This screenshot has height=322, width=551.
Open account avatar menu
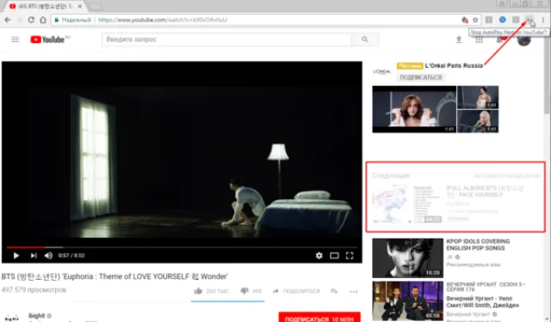523,40
